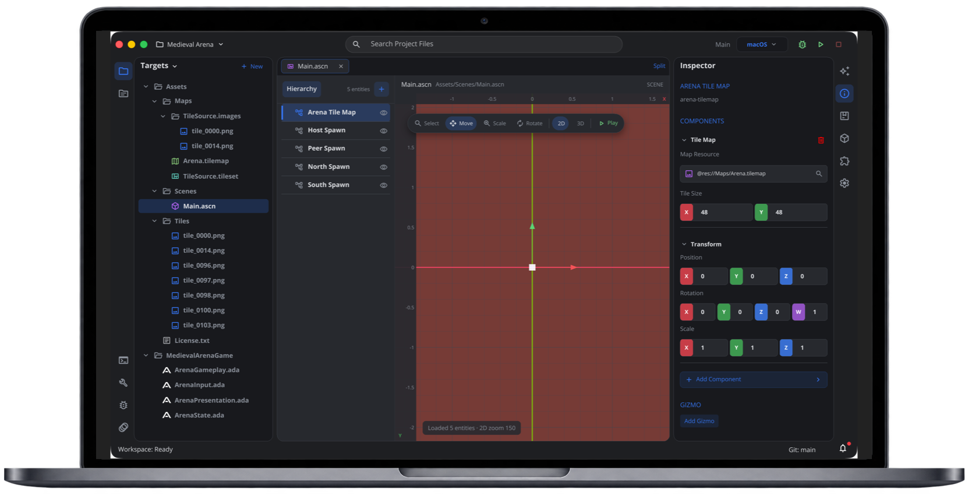The image size is (968, 494).
Task: Collapse the MedievalArenaGame folder
Action: [146, 355]
